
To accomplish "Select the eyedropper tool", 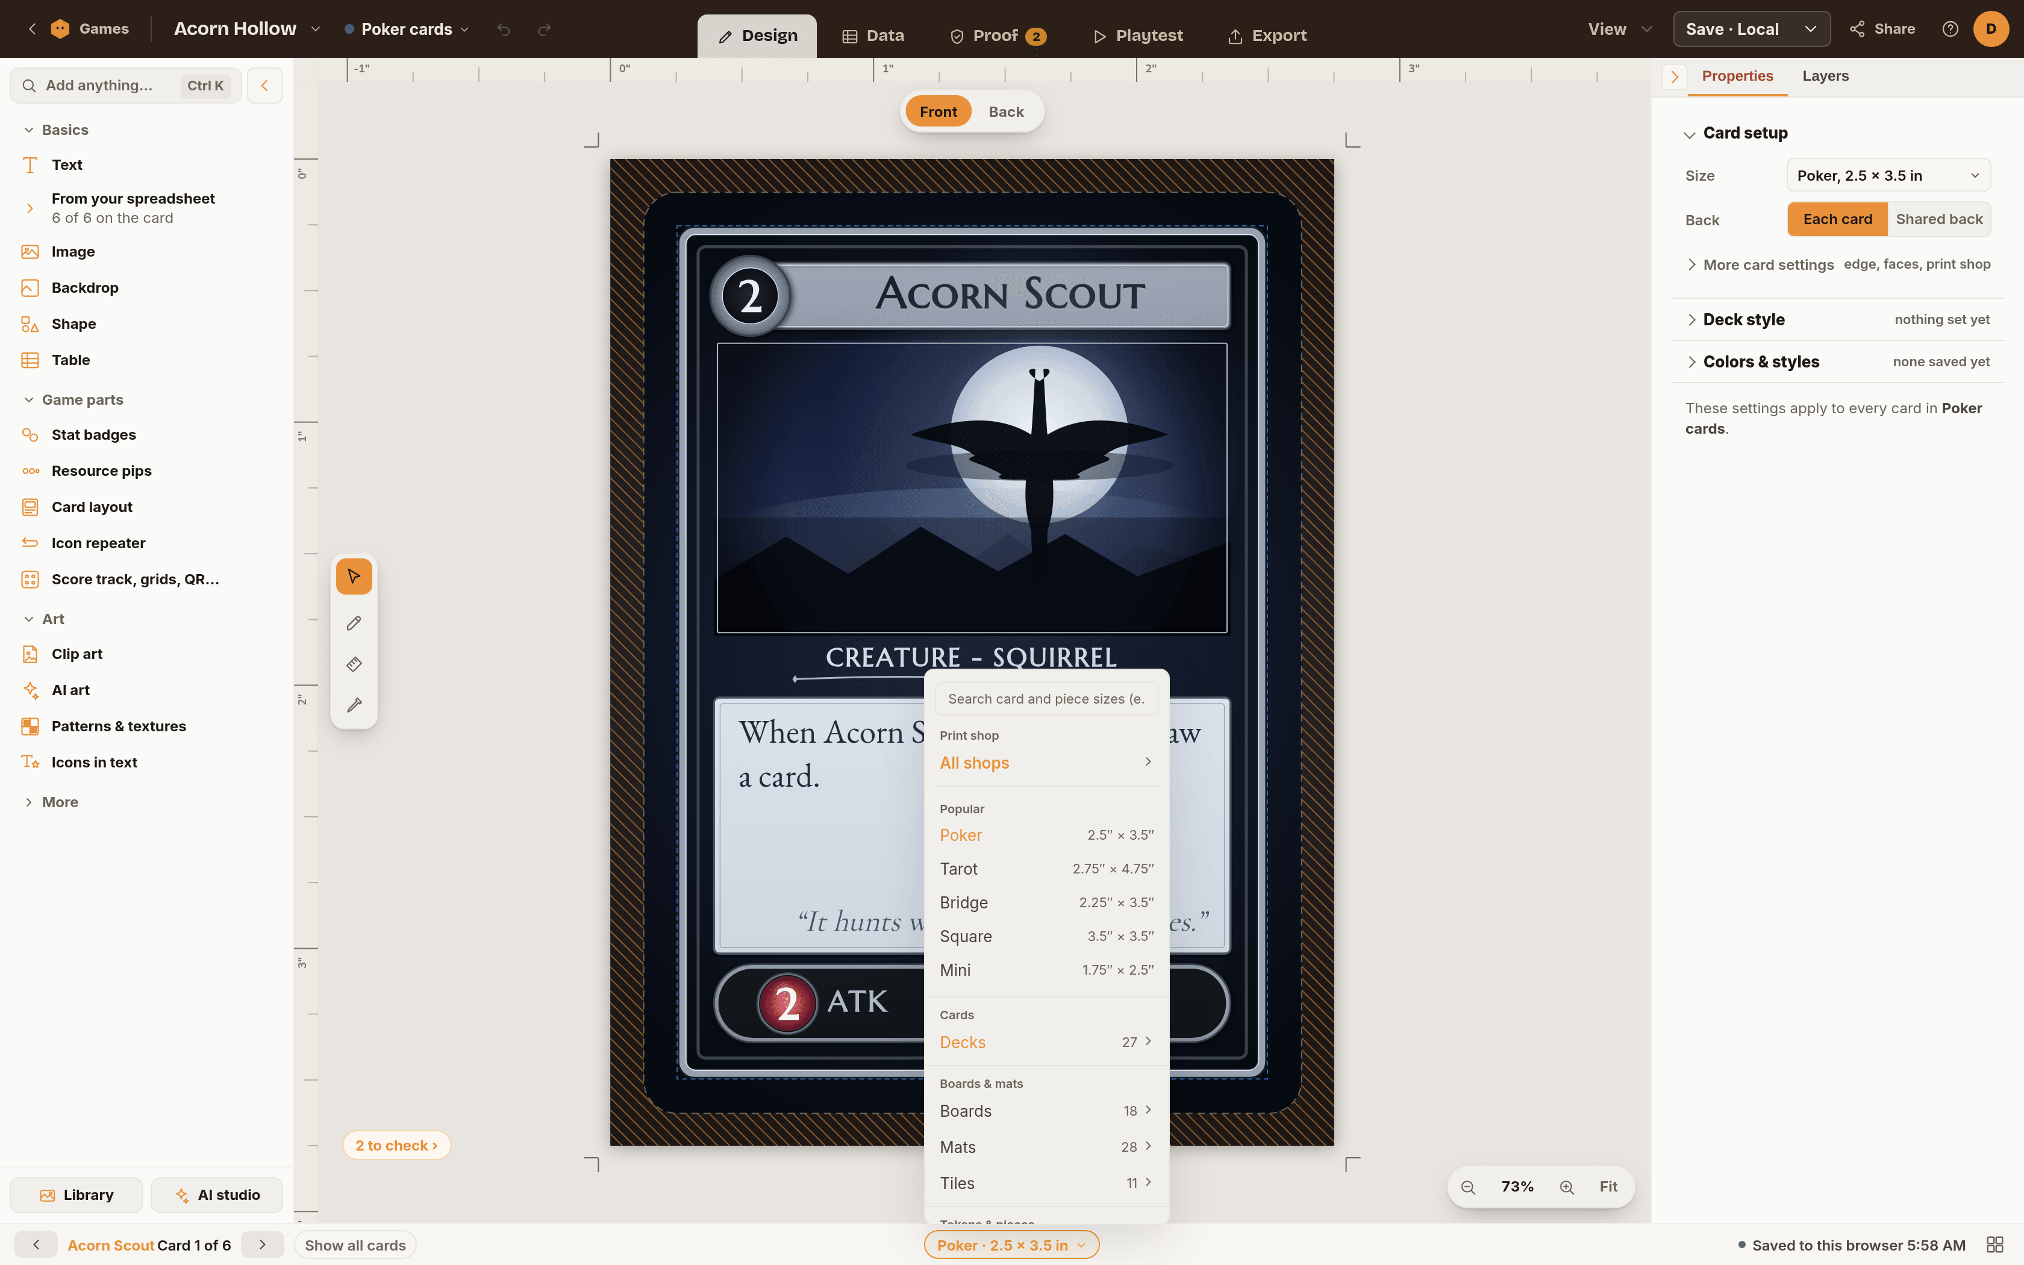I will point(354,704).
